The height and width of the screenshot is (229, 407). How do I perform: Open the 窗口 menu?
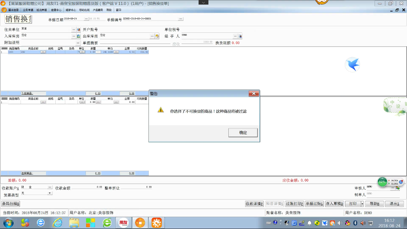[x=118, y=10]
